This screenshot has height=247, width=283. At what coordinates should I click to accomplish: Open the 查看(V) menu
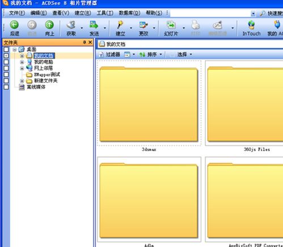(x=61, y=13)
